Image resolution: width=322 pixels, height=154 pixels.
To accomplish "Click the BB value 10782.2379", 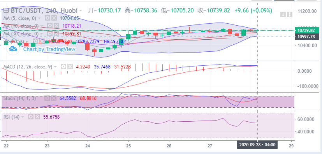I will (x=88, y=42).
